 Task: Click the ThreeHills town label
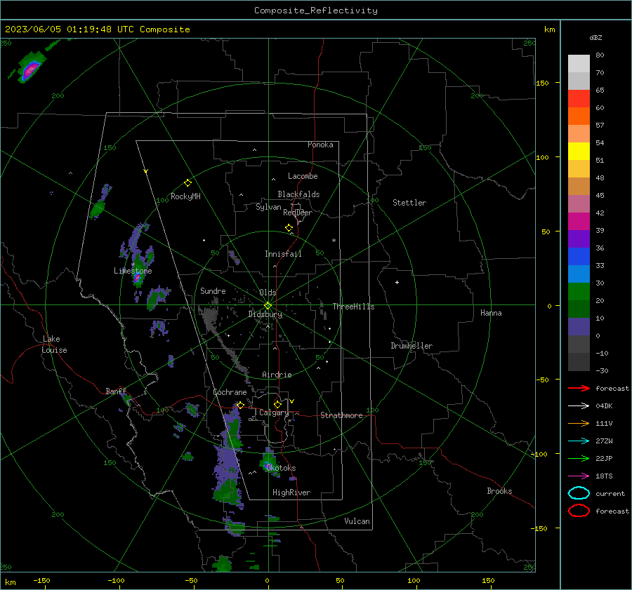coord(353,307)
